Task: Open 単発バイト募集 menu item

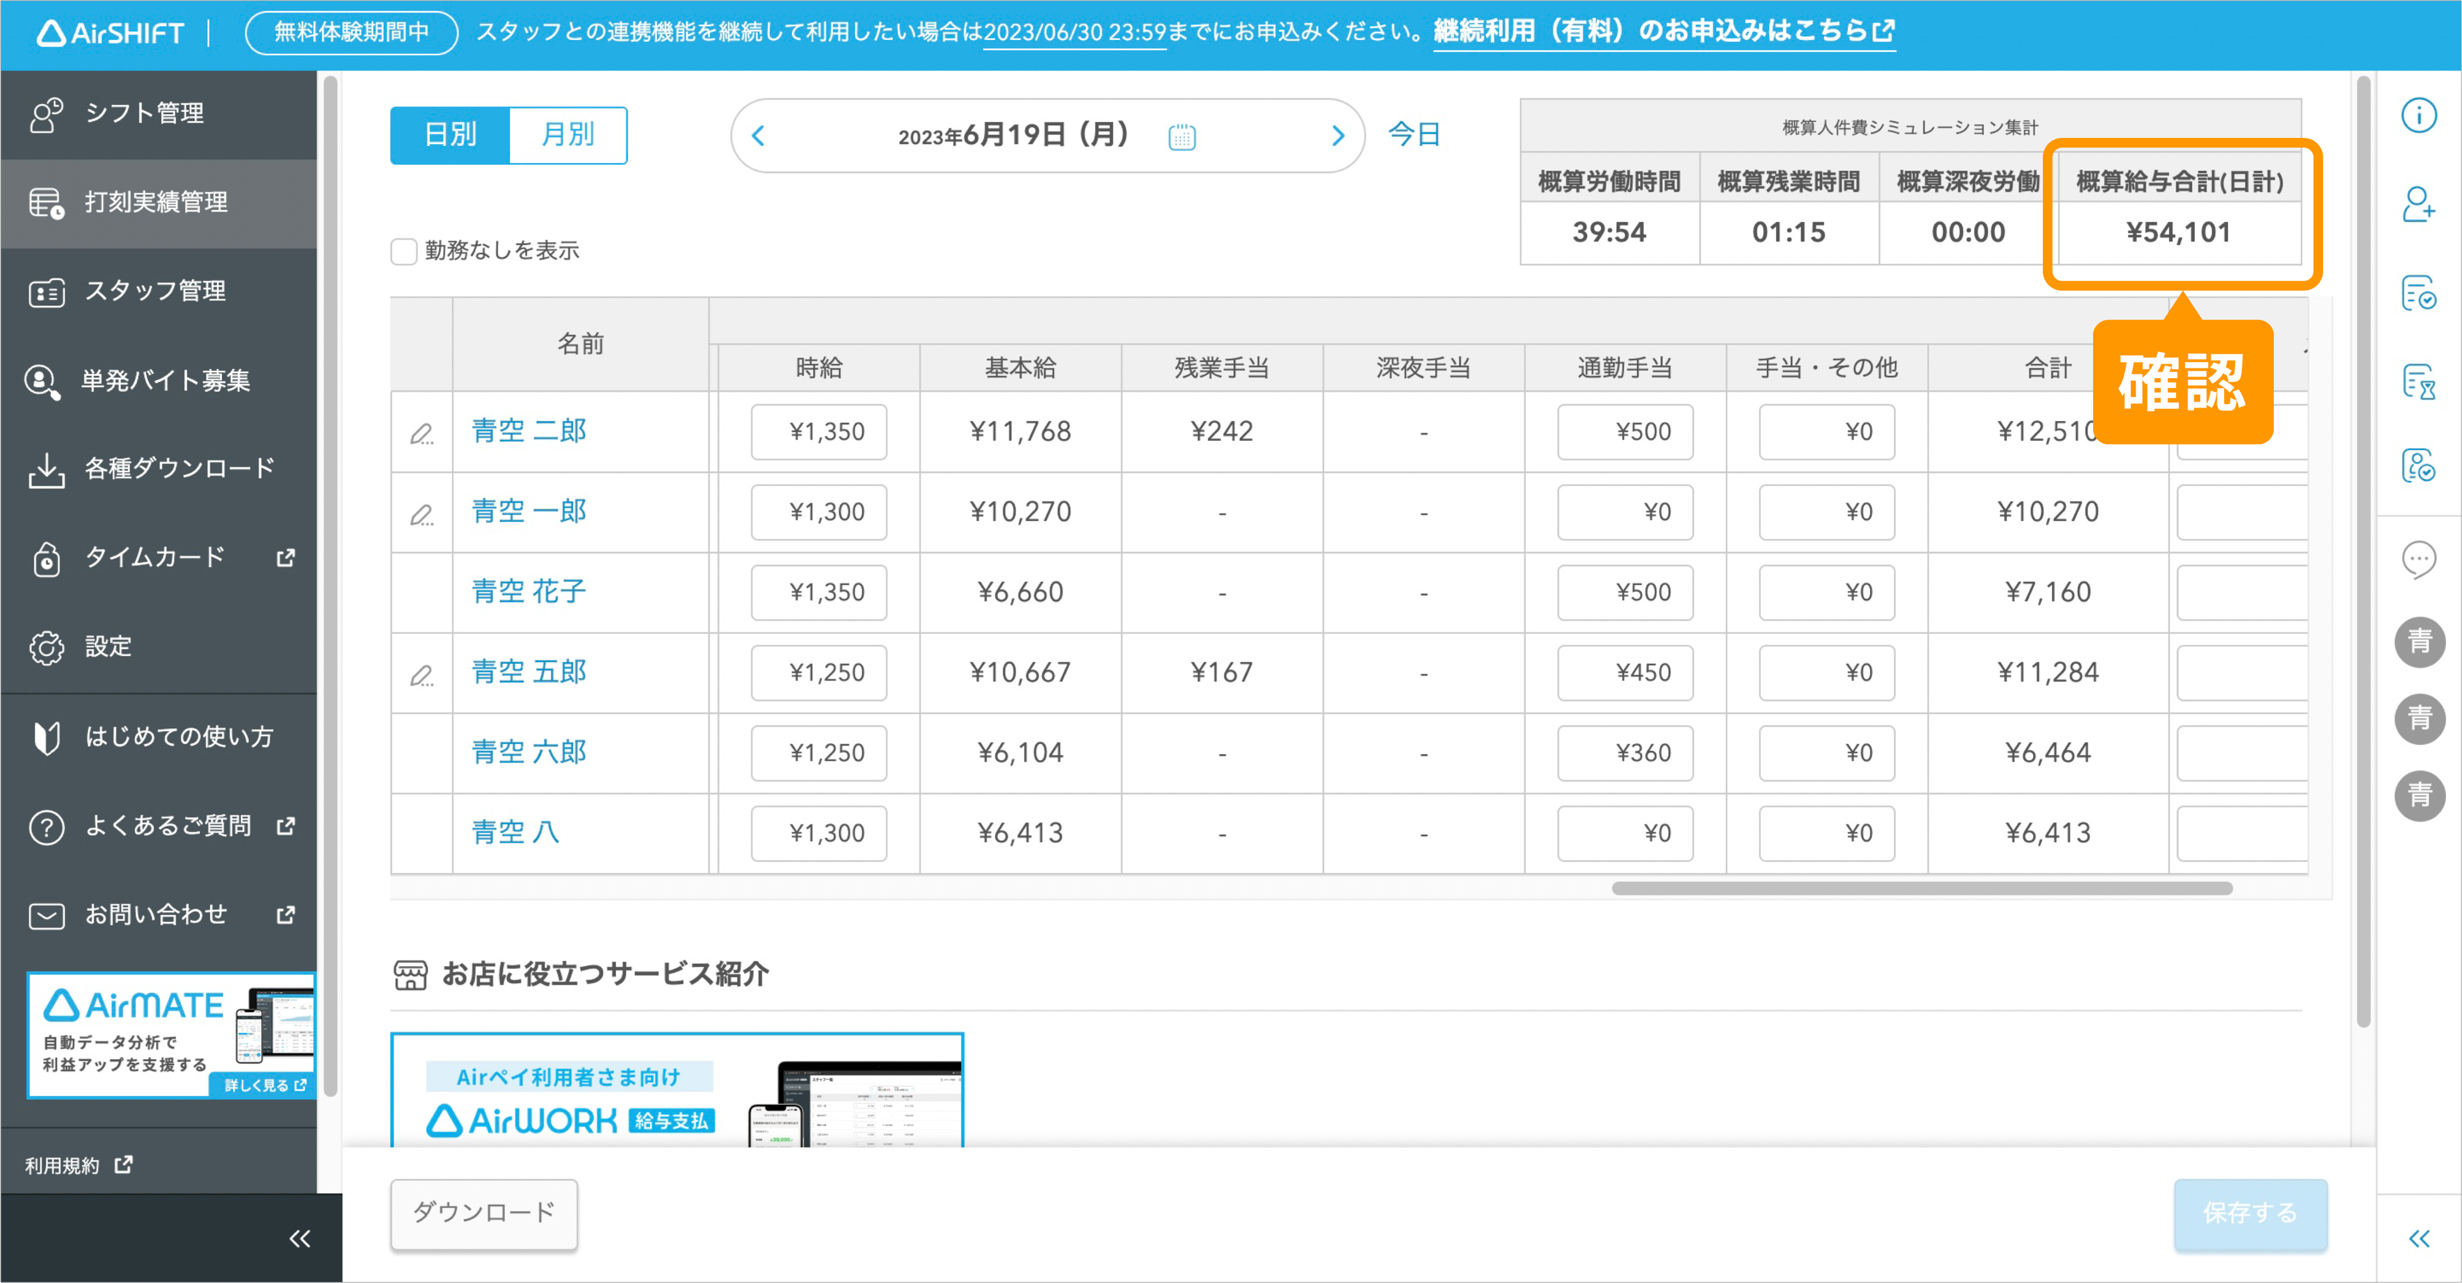Action: click(x=159, y=381)
